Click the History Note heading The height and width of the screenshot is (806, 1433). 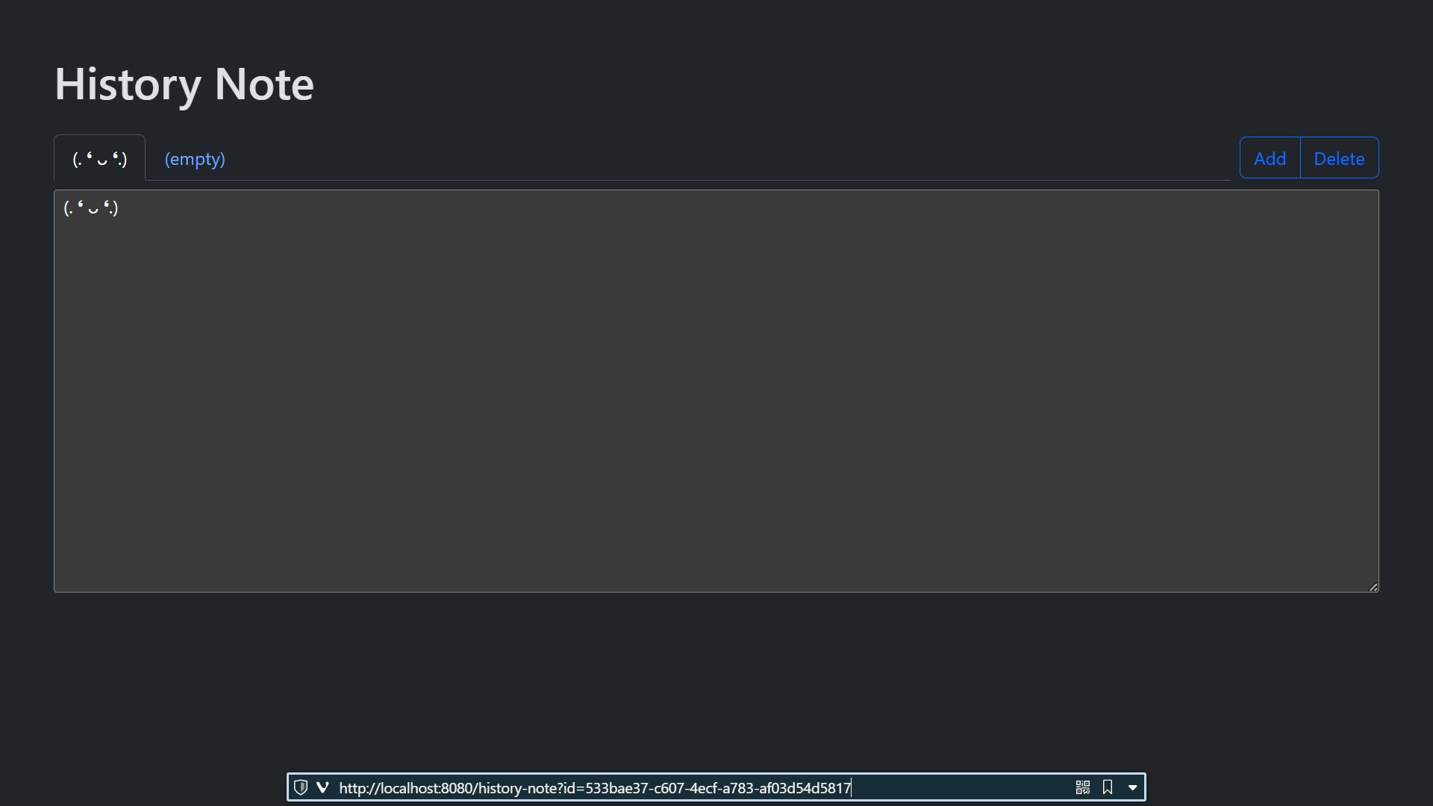(184, 84)
